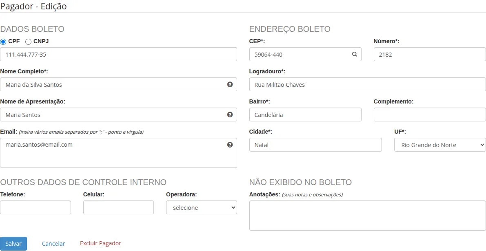Click the Telefone input field
The height and width of the screenshot is (251, 486).
click(x=36, y=207)
